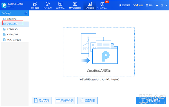The height and width of the screenshot is (107, 169).
Task: Open 文字语音转换 section
Action: coord(75,5)
